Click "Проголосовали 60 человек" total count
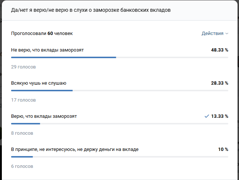 tap(42, 33)
